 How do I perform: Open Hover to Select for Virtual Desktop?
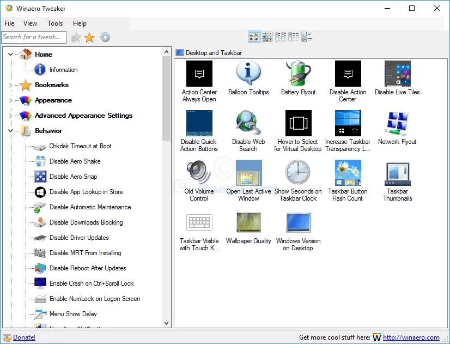point(298,131)
